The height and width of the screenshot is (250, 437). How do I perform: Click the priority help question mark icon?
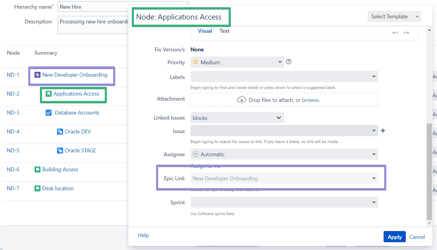tap(289, 62)
